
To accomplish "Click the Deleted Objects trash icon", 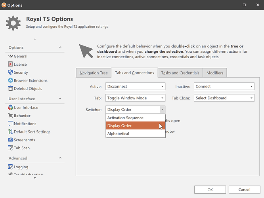I will [x=11, y=89].
